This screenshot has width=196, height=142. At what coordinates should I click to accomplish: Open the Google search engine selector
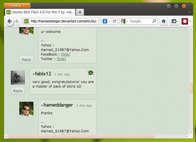coord(124,21)
